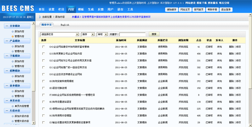Screen dimensions: 252x127
Task: Click 修改 for article (13)
Action: coord(238,54)
